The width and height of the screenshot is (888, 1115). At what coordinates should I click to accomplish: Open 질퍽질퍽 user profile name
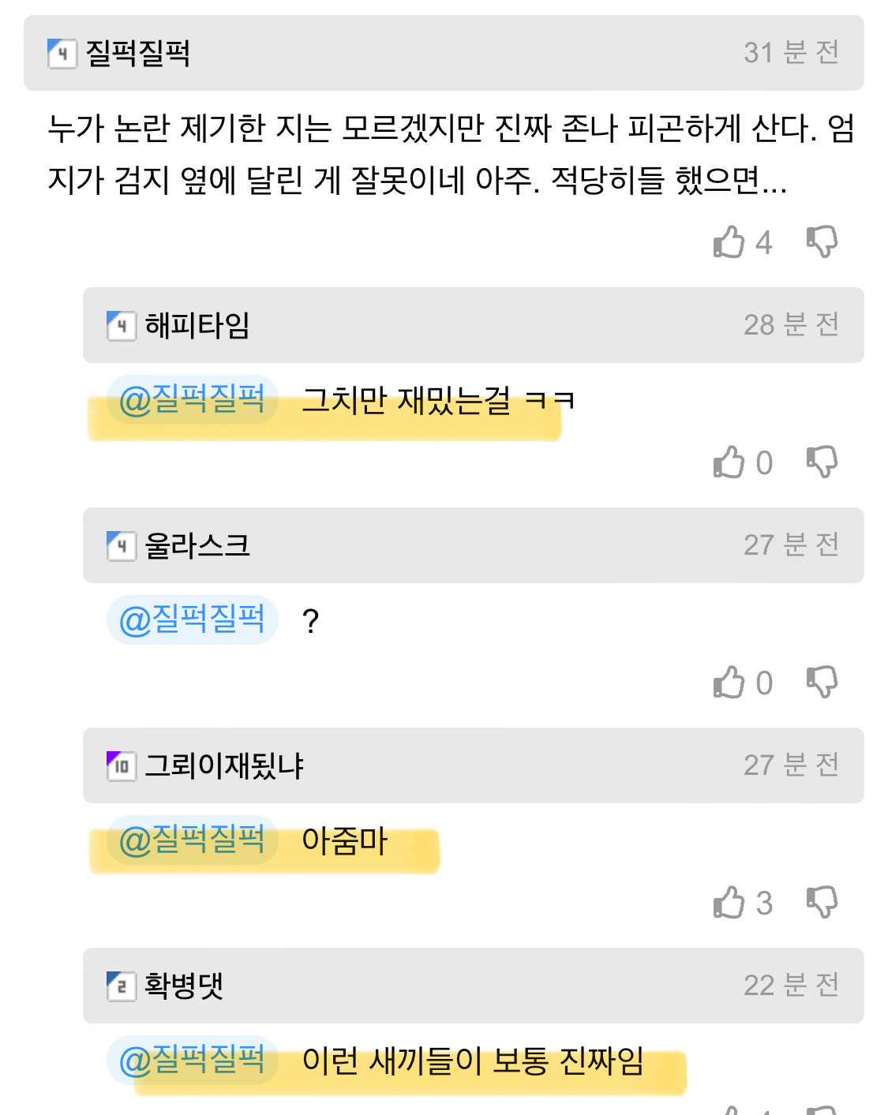(138, 54)
